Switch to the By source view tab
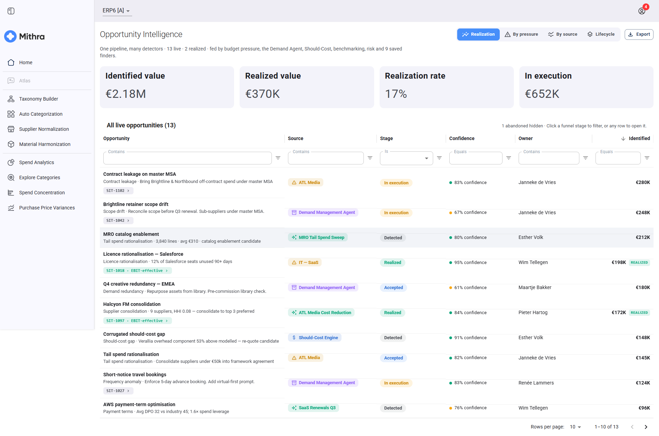Screen dimensions: 659x436 point(563,34)
